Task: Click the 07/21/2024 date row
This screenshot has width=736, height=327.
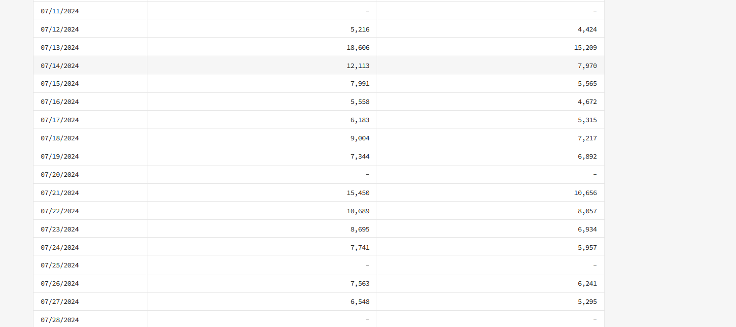Action: point(319,193)
